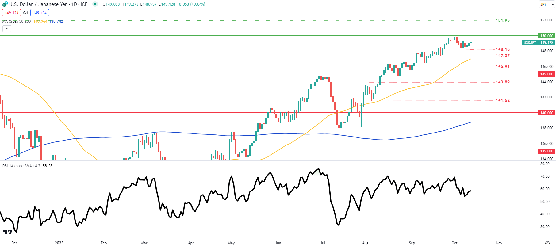The image size is (556, 247).
Task: Click the 2023 label on time axis
Action: point(59,243)
